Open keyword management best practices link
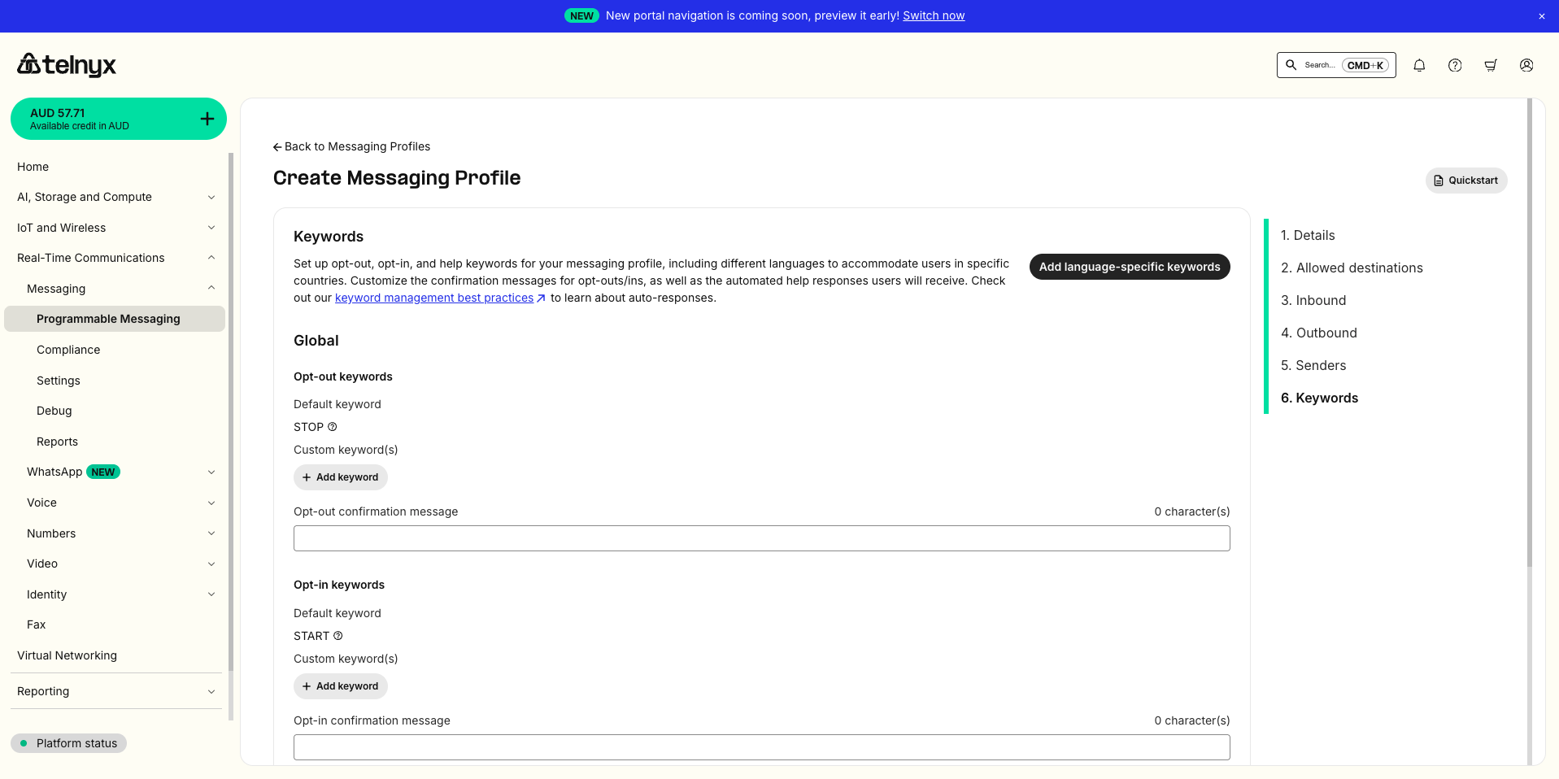Screen dimensions: 1559x779 434,298
